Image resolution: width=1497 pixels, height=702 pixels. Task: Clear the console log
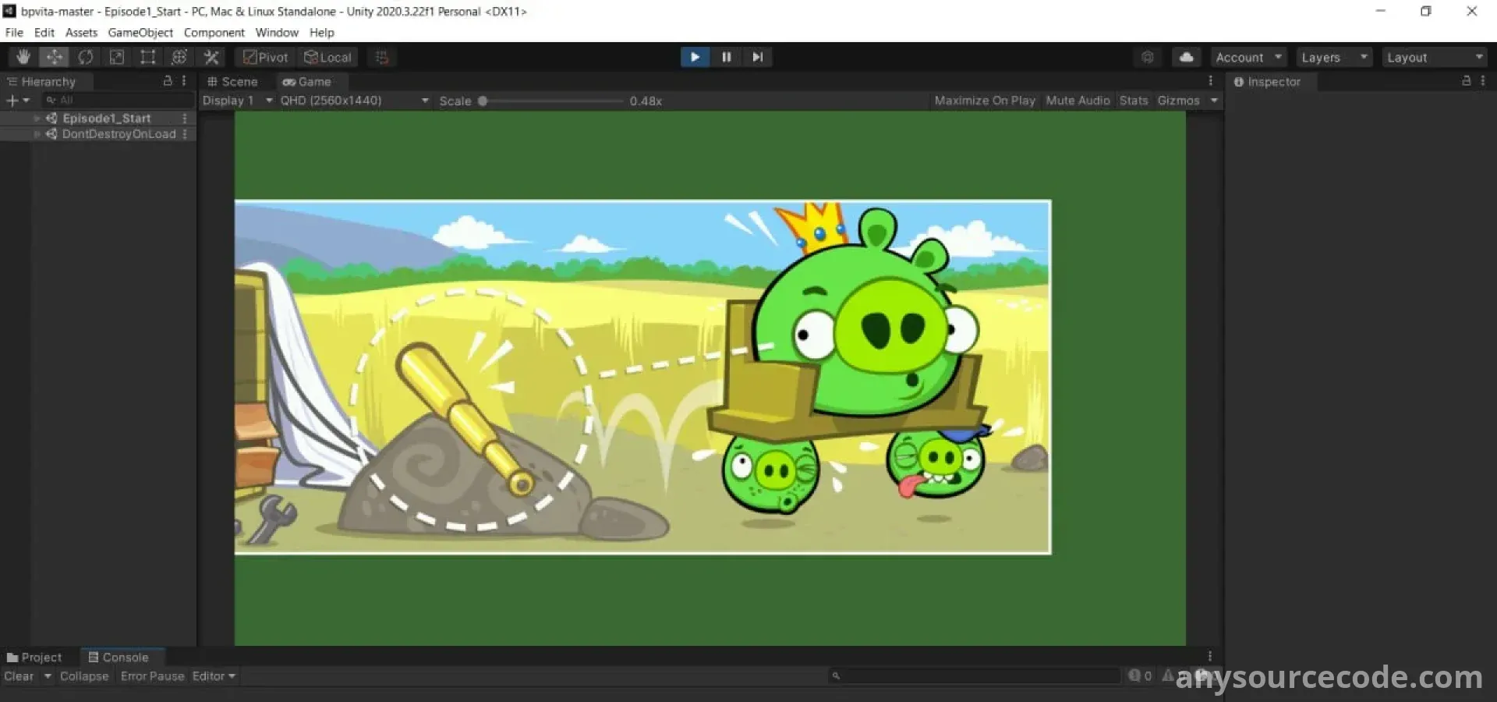point(19,676)
